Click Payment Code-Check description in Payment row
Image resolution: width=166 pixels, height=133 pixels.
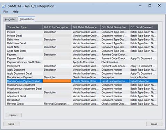[x=115, y=55]
